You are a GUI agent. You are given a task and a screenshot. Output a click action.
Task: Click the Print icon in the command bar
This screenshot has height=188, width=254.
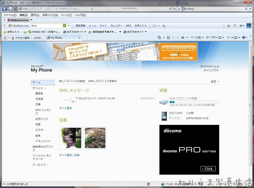[x=183, y=37]
